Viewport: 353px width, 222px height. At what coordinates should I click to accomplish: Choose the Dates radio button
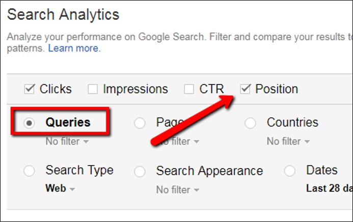point(290,171)
